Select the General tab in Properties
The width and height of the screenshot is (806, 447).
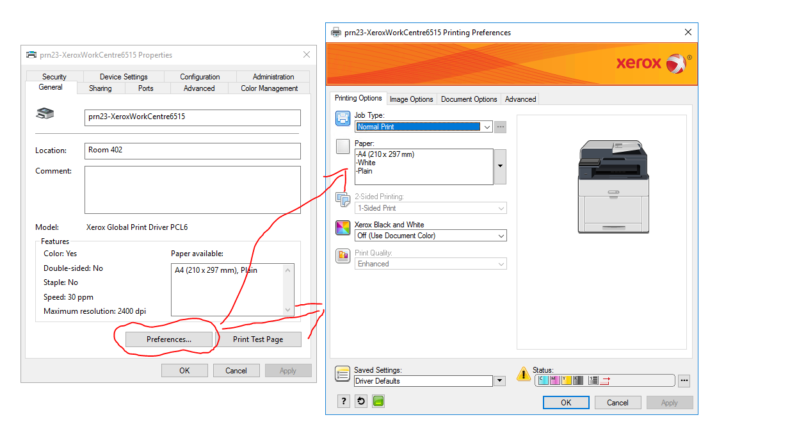click(x=51, y=88)
